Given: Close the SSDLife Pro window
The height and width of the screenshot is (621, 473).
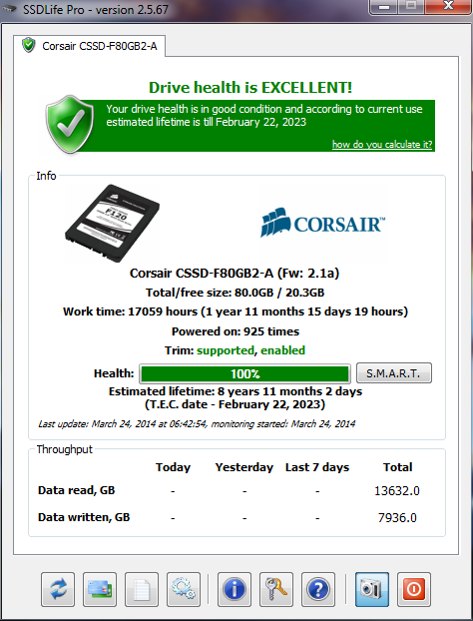Looking at the screenshot, I should point(448,6).
